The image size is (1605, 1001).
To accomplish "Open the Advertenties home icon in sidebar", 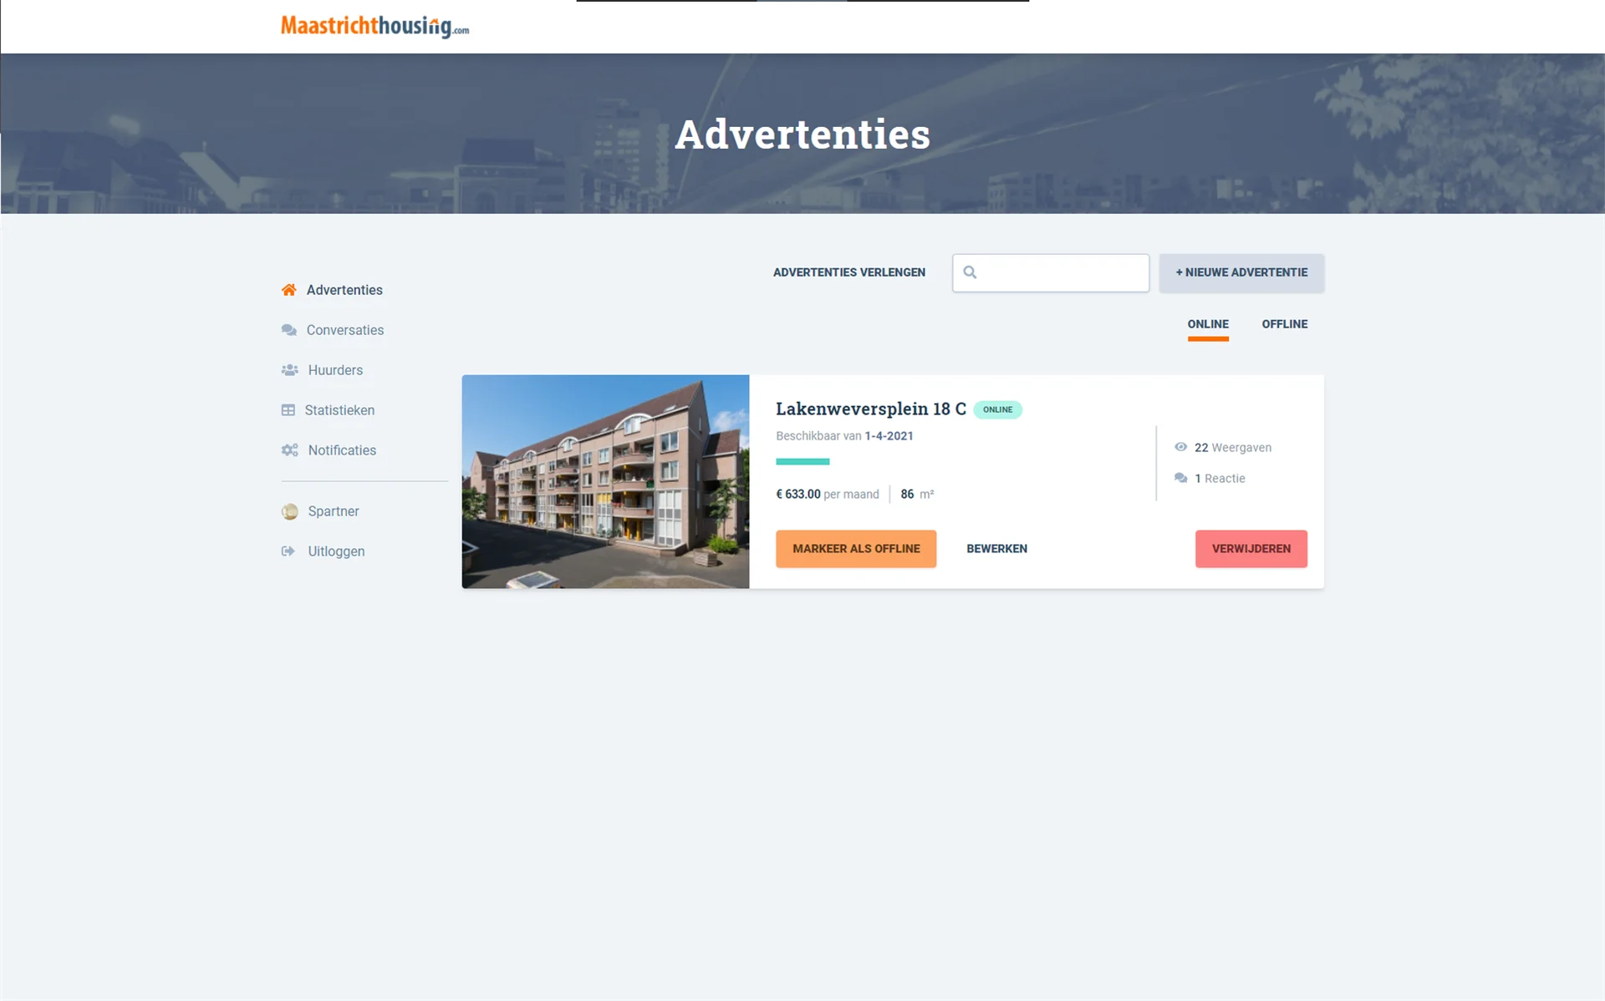I will click(289, 289).
